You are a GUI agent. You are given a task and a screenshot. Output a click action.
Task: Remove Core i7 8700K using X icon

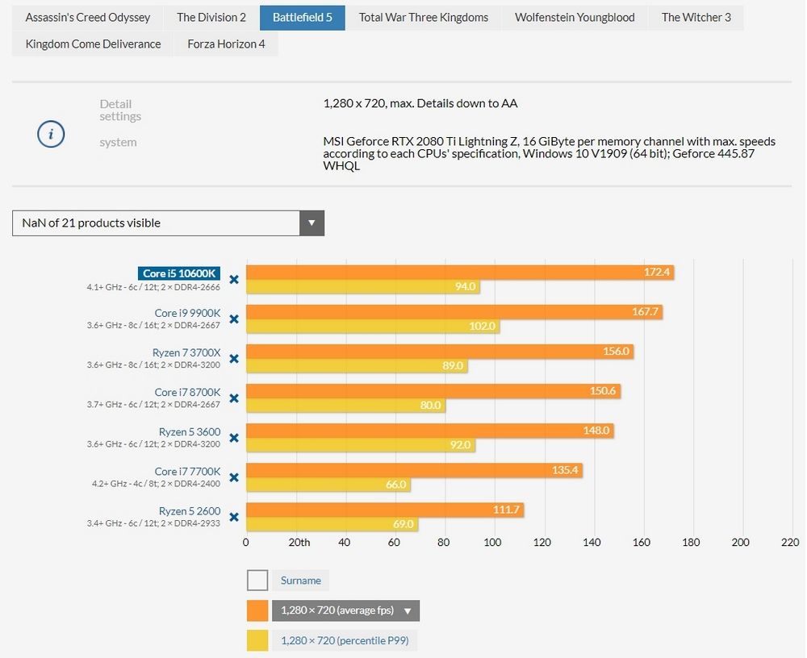coord(234,398)
